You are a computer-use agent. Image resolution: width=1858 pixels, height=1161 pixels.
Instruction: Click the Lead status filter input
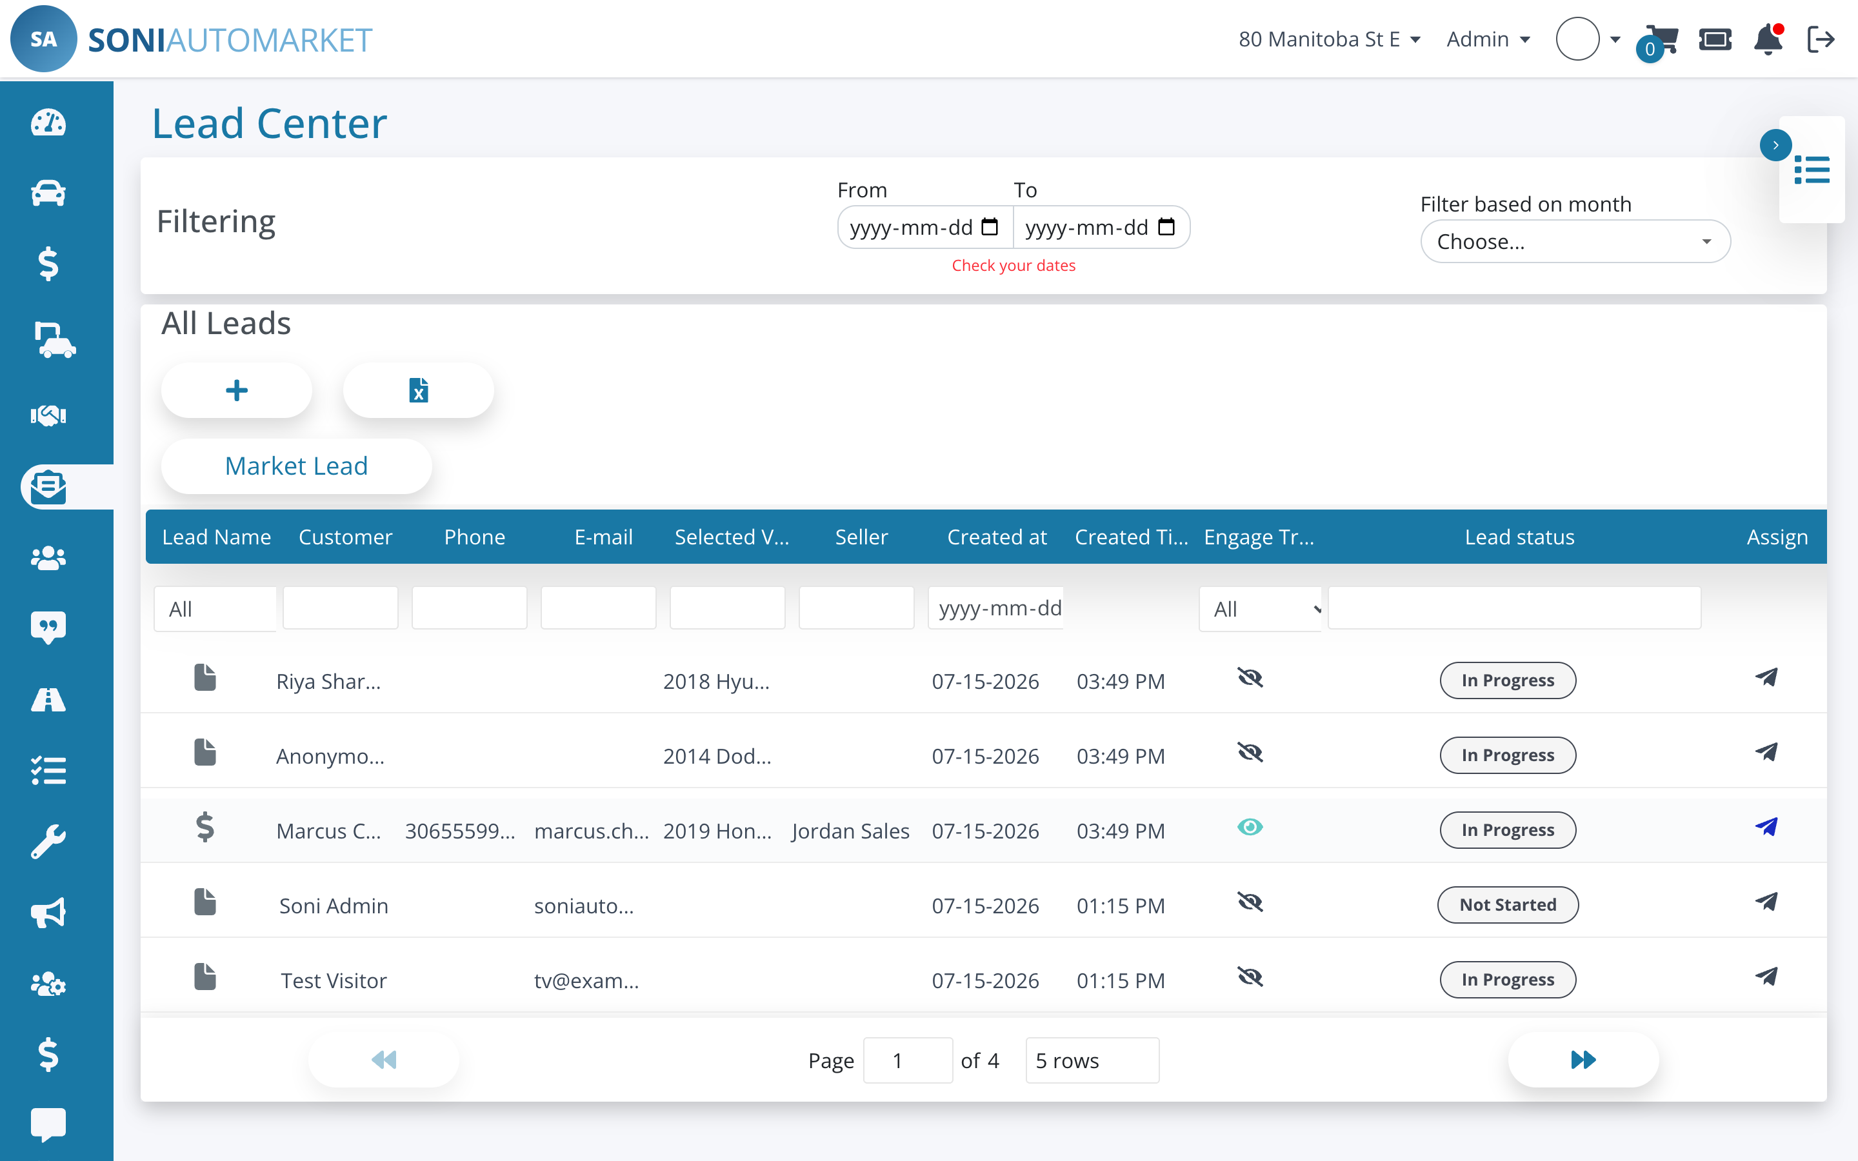coord(1514,609)
